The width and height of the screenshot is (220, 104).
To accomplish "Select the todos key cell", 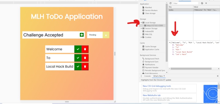I will coord(181,10).
